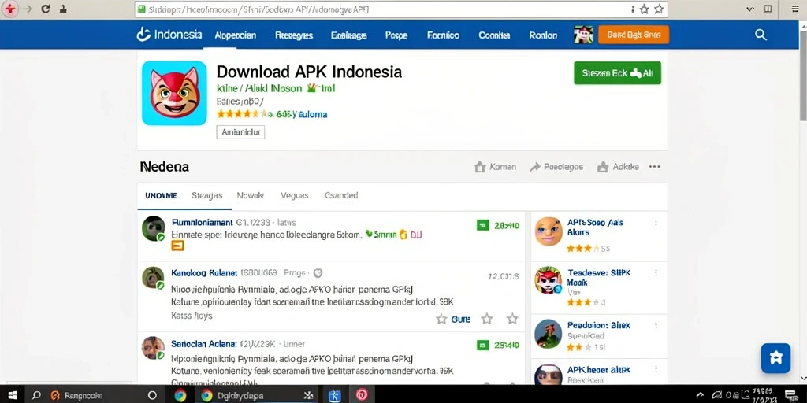Image resolution: width=807 pixels, height=403 pixels.
Task: Open kebab menu for APfs Soeo Aals
Action: pos(656,223)
